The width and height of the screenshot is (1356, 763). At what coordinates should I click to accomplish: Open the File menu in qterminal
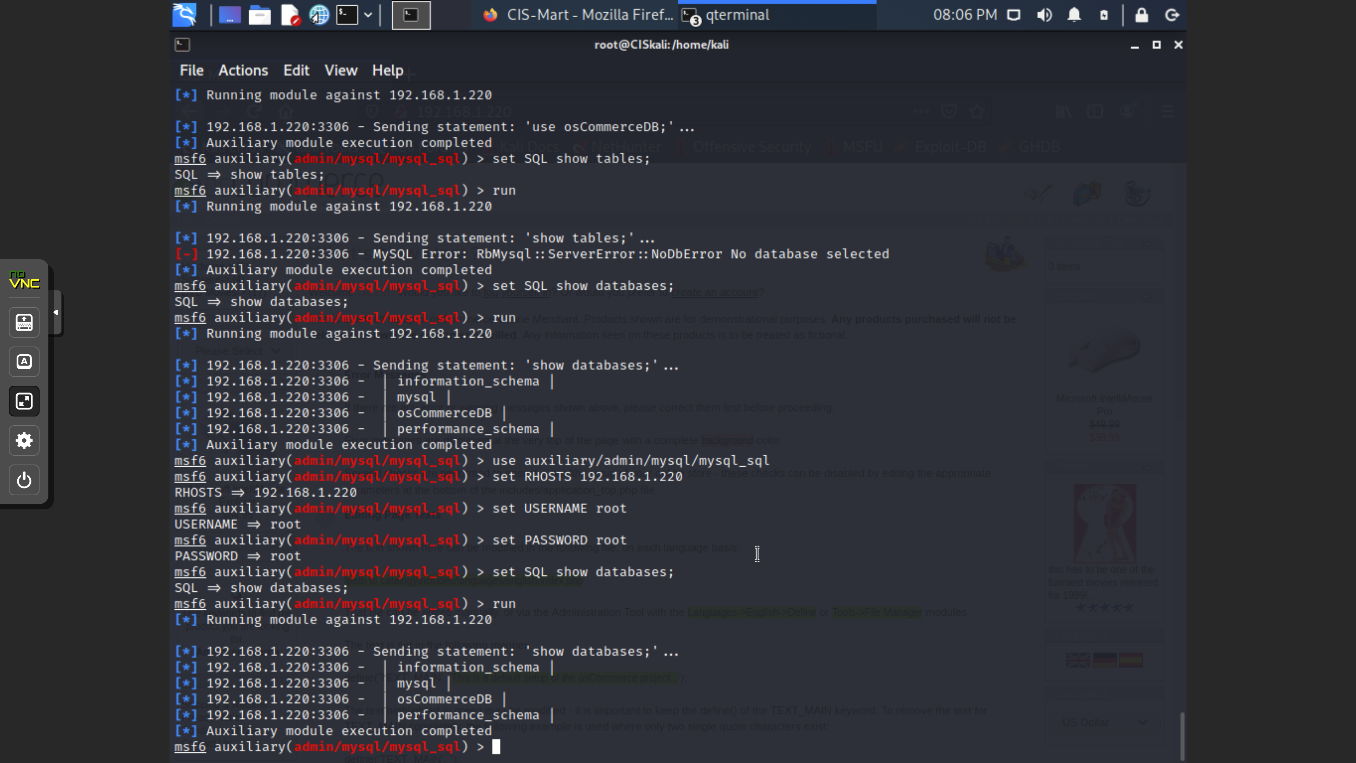[x=192, y=71]
